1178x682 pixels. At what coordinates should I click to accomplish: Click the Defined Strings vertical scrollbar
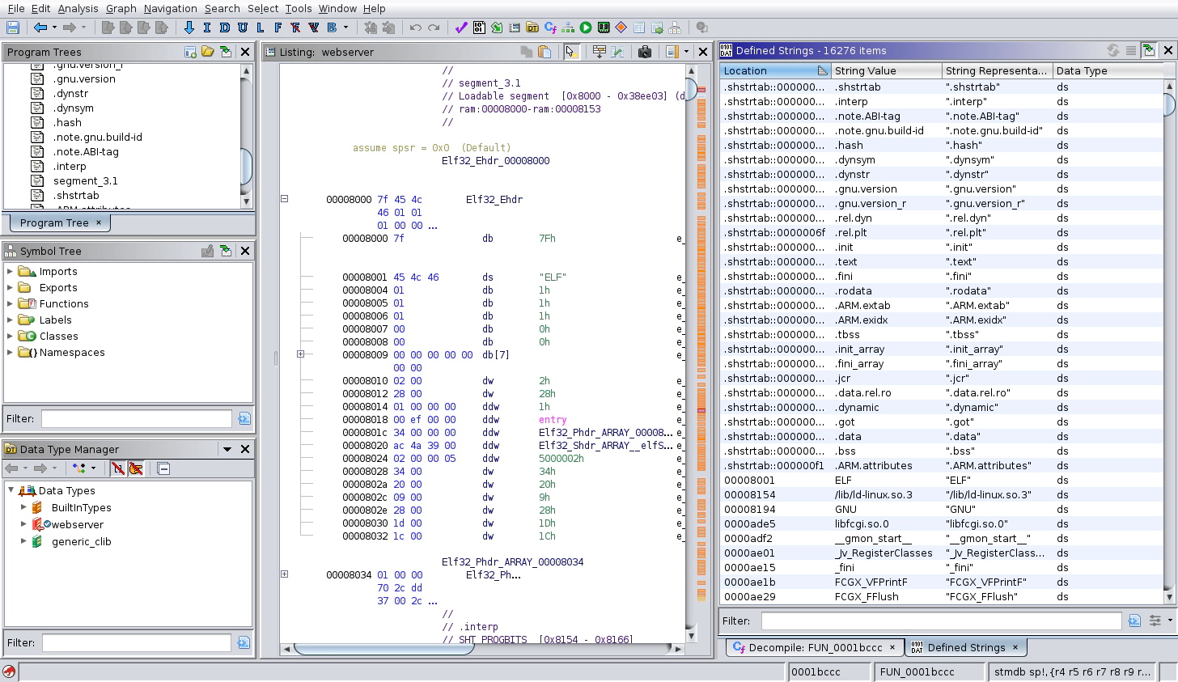[1169, 341]
